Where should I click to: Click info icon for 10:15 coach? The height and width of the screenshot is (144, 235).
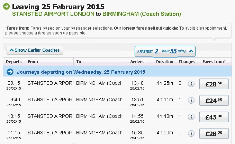coord(191,117)
